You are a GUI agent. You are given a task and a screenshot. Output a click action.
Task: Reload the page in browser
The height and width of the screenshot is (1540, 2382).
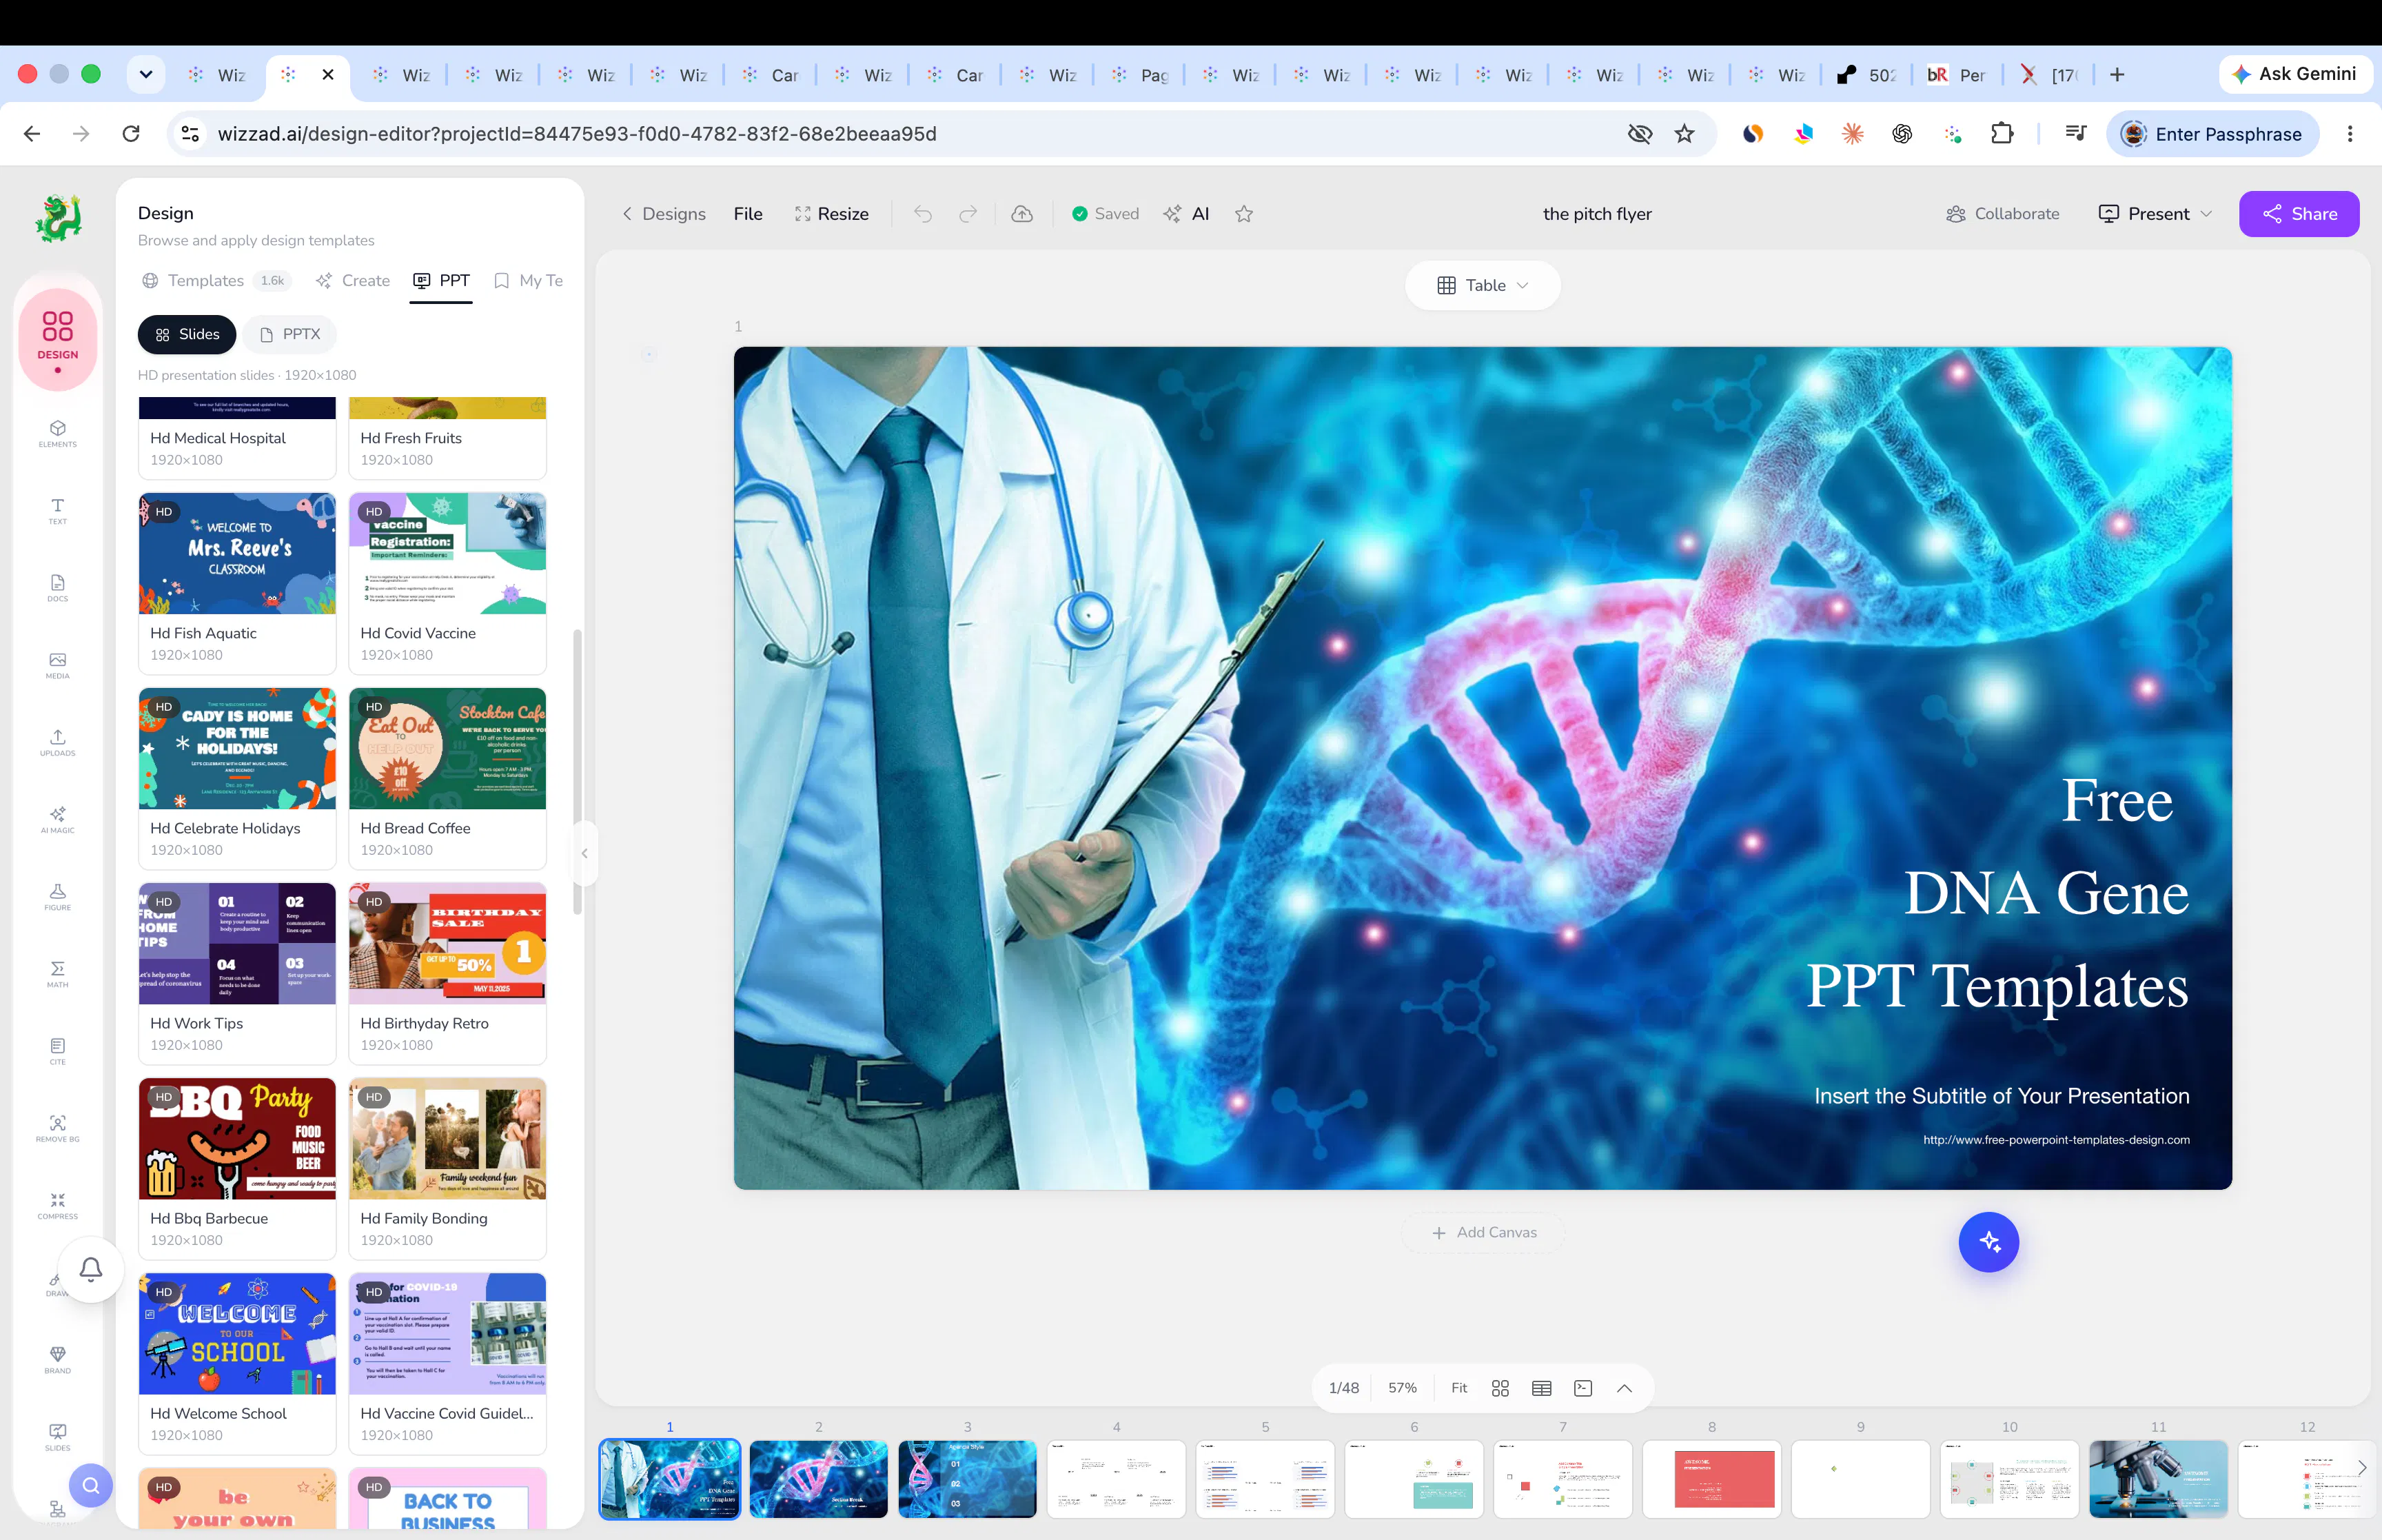[131, 134]
